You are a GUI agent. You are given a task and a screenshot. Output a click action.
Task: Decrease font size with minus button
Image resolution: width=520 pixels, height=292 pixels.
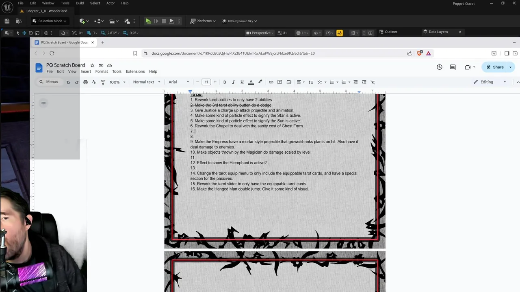197,82
